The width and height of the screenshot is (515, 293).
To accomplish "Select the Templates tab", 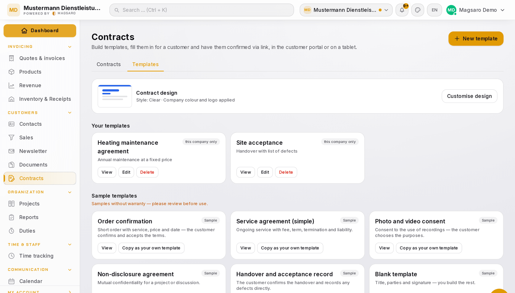I will click(x=145, y=64).
